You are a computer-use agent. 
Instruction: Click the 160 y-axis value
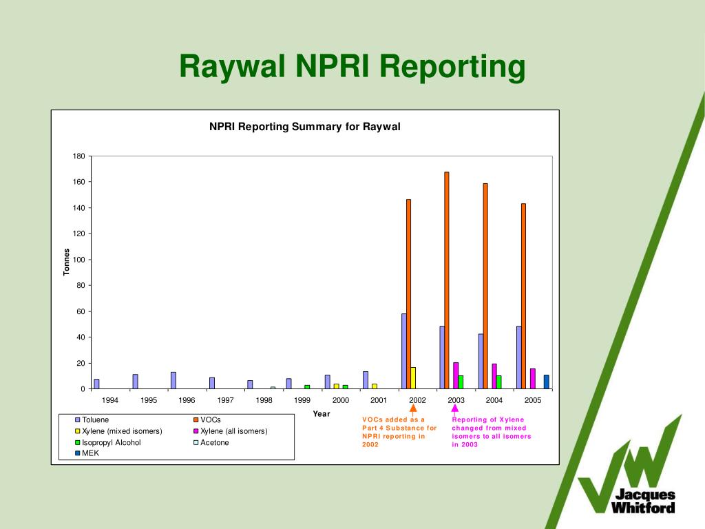78,182
